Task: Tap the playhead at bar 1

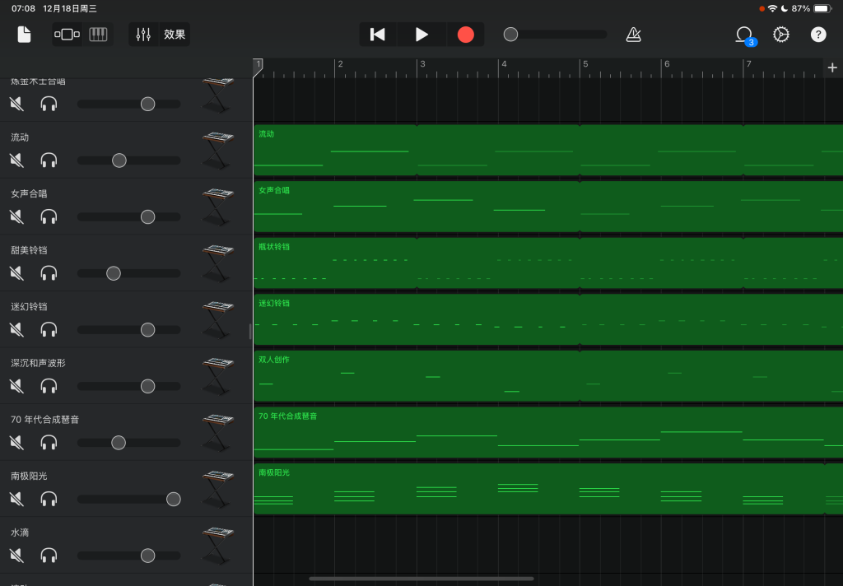Action: 258,67
